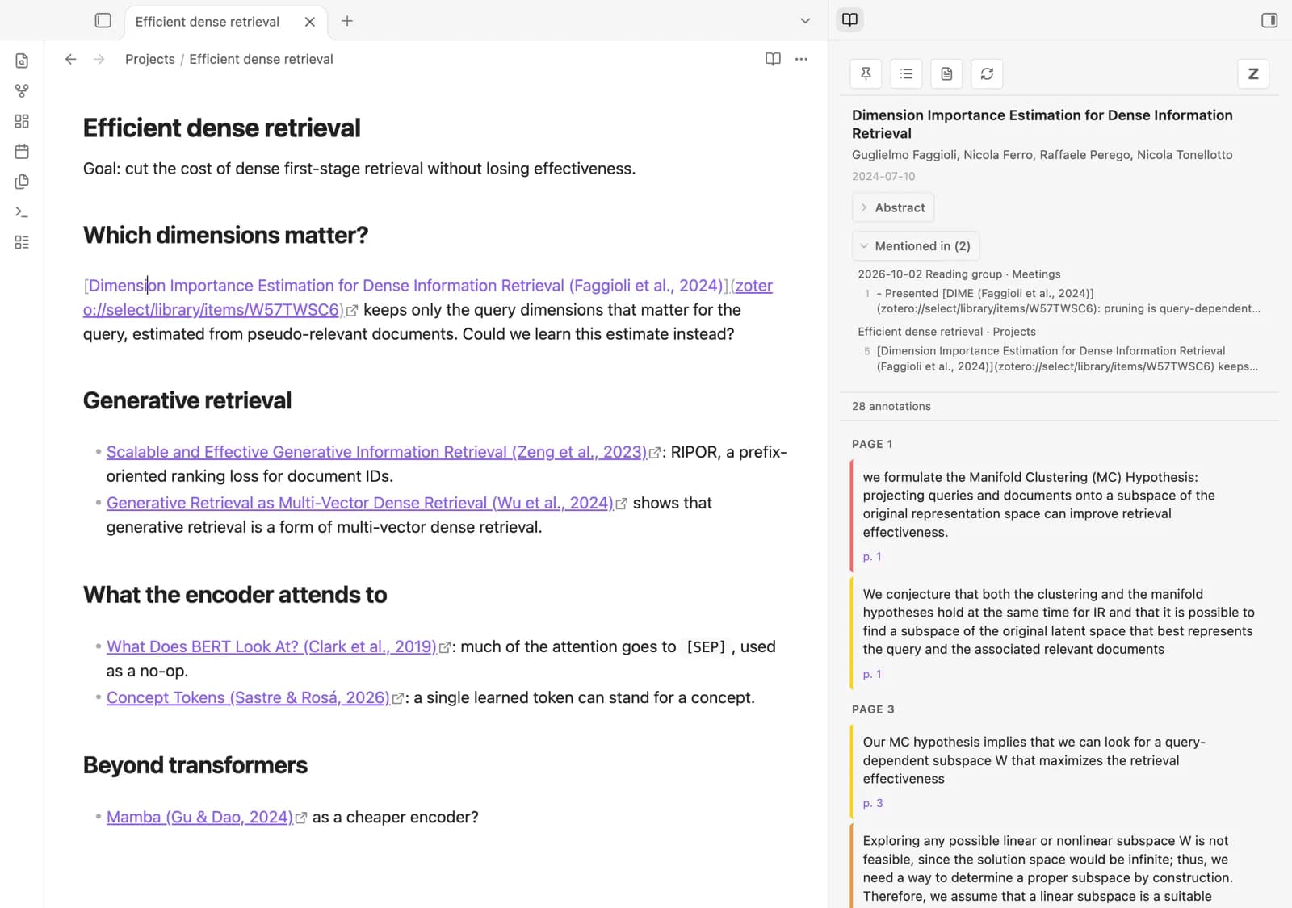Click the 28 annotations label

click(891, 406)
